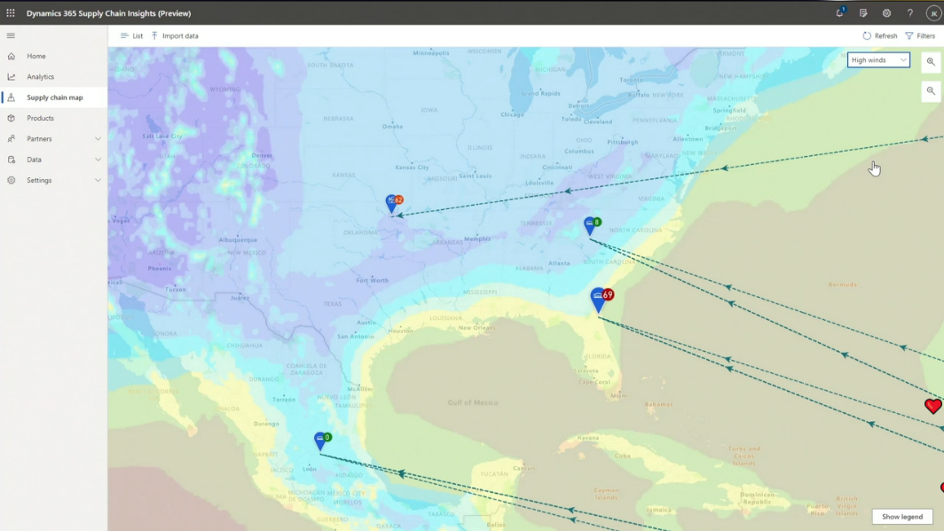Switch to List view
The height and width of the screenshot is (531, 944).
click(131, 36)
